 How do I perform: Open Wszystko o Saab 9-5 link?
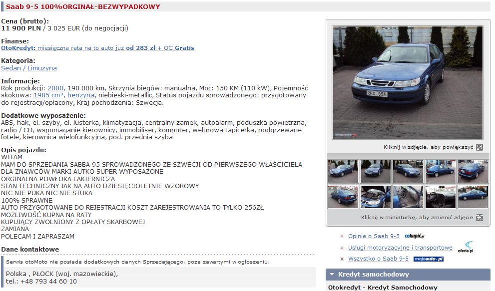[378, 259]
